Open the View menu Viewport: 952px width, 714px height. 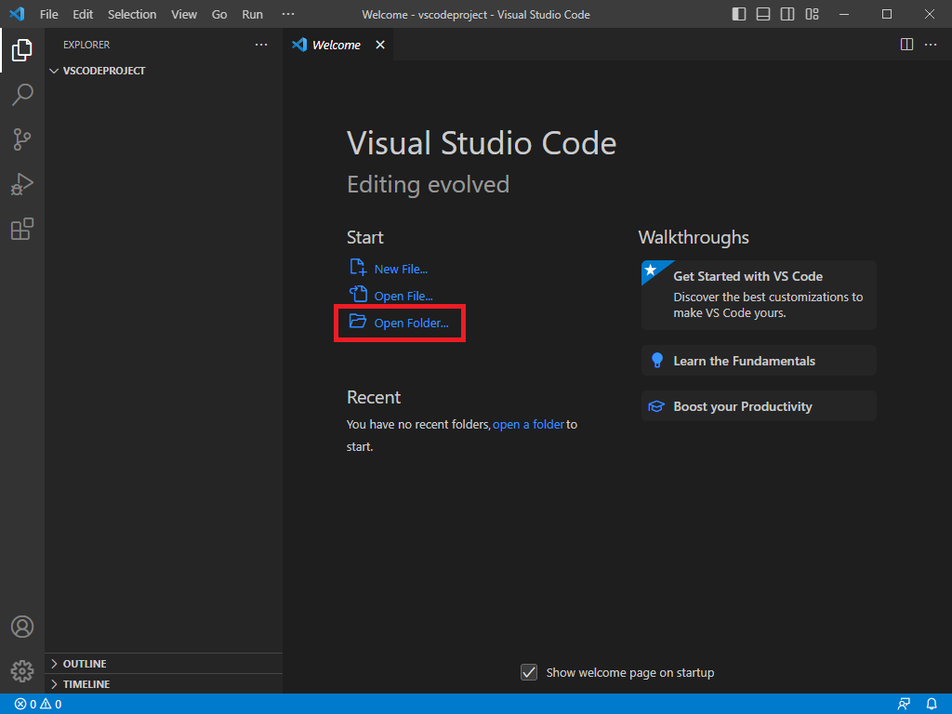pos(183,14)
